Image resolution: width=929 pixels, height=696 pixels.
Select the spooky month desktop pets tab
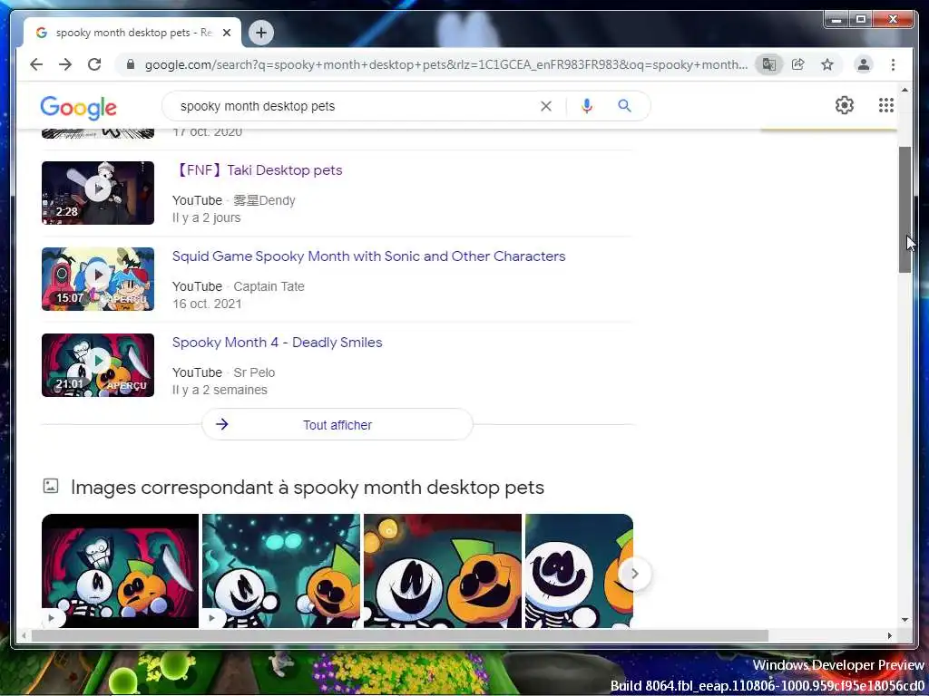[x=132, y=34]
